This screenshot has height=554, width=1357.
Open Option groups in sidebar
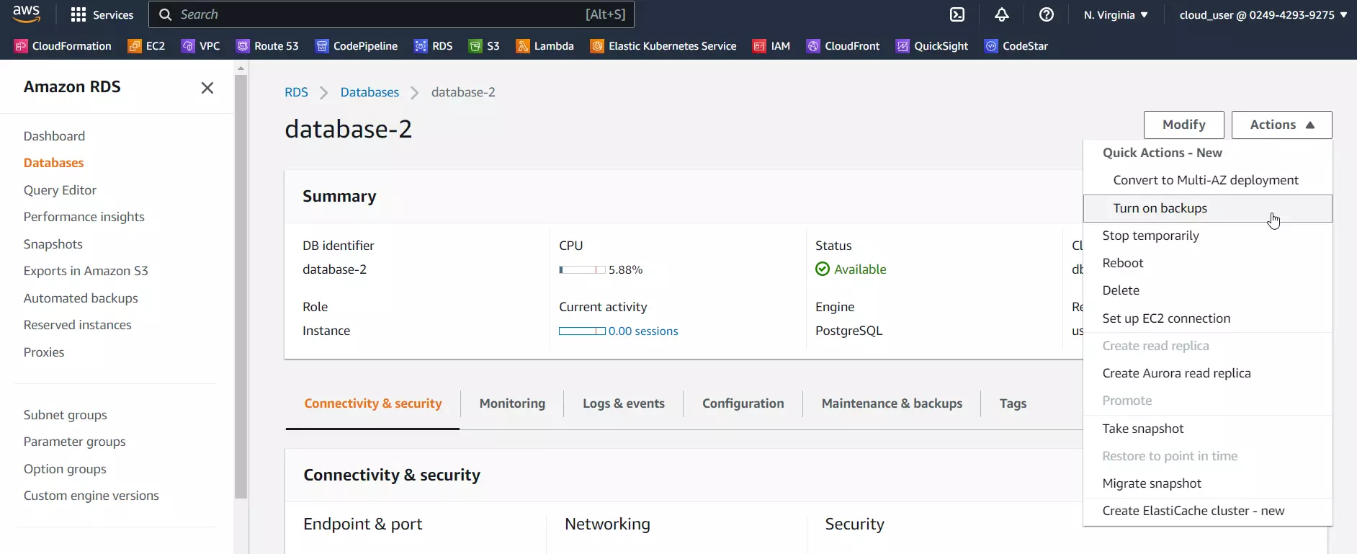pos(65,469)
